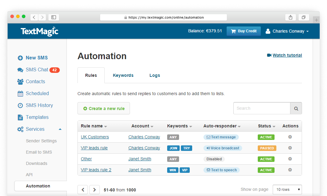The height and width of the screenshot is (196, 327).
Task: Open the Status column sort dropdown
Action: pos(274,126)
